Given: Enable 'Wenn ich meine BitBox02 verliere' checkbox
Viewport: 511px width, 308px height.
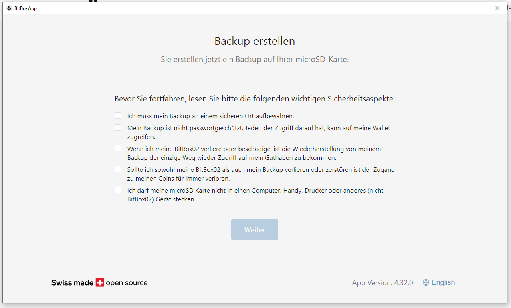Looking at the screenshot, I should pos(118,148).
